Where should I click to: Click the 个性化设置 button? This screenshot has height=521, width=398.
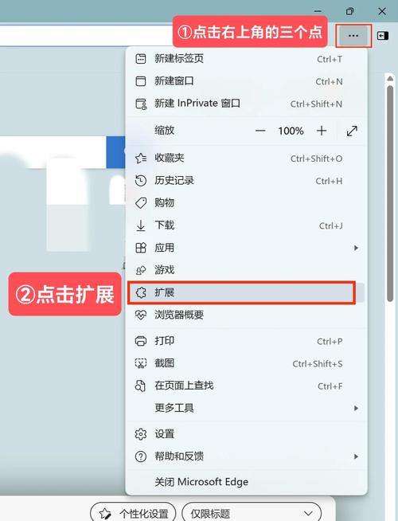(133, 513)
